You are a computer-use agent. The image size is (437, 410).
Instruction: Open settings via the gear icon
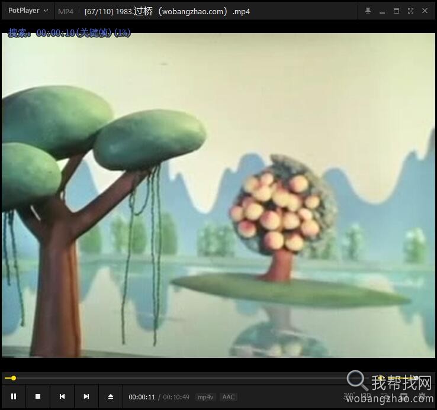click(x=423, y=395)
